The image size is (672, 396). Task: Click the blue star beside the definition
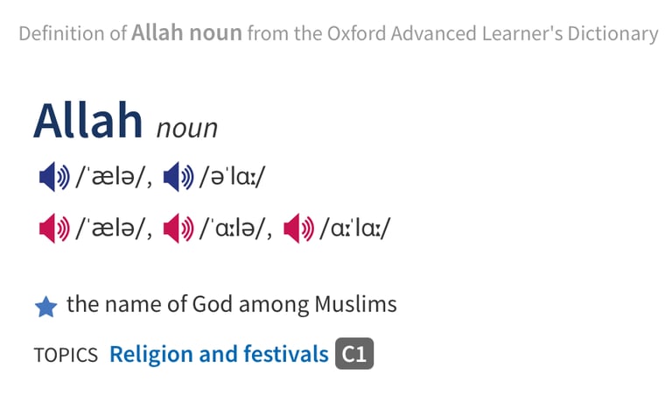(x=45, y=307)
